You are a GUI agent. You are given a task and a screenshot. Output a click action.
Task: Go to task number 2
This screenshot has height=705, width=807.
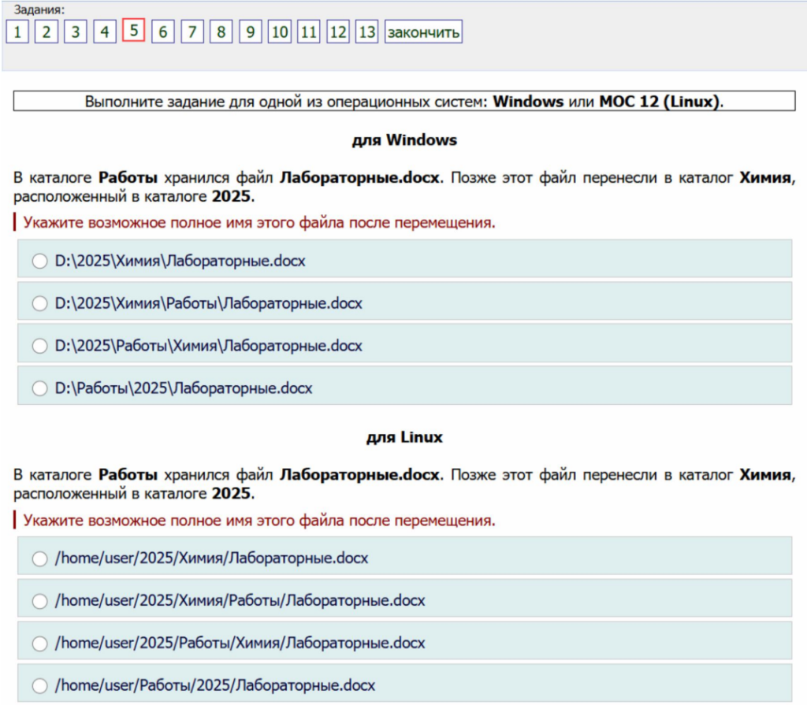click(x=46, y=32)
